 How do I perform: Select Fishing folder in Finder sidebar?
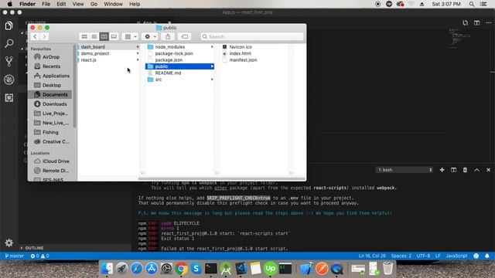coord(50,132)
